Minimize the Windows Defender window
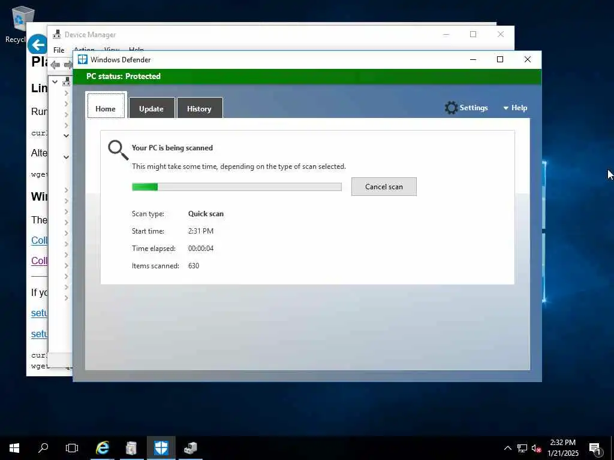 (x=473, y=59)
